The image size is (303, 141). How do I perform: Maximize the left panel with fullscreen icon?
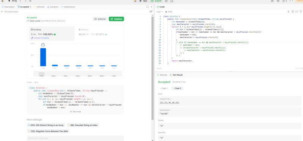point(147,7)
